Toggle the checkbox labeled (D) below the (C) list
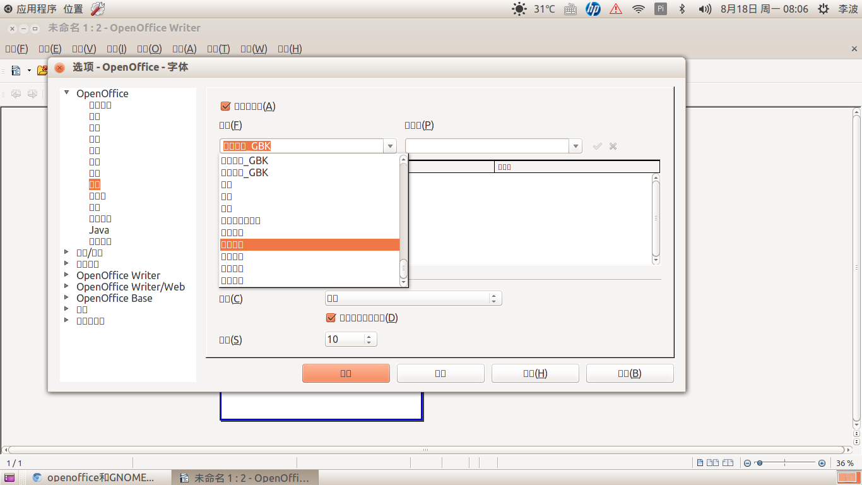This screenshot has width=862, height=485. pyautogui.click(x=331, y=318)
